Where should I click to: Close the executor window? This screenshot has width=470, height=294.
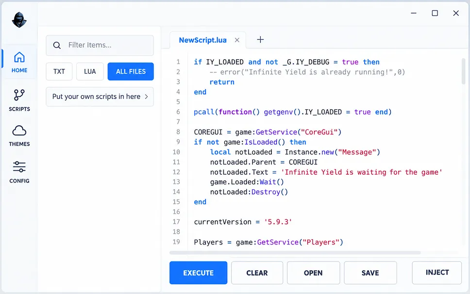(x=456, y=13)
